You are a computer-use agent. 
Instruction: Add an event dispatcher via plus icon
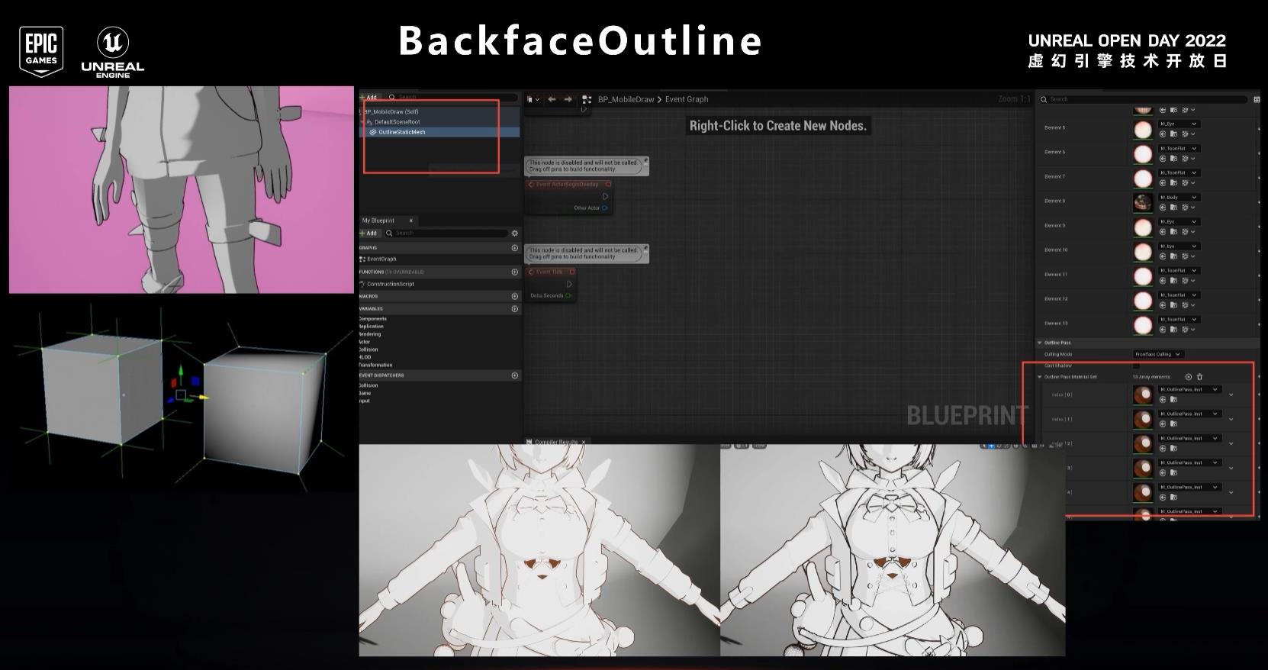[515, 375]
